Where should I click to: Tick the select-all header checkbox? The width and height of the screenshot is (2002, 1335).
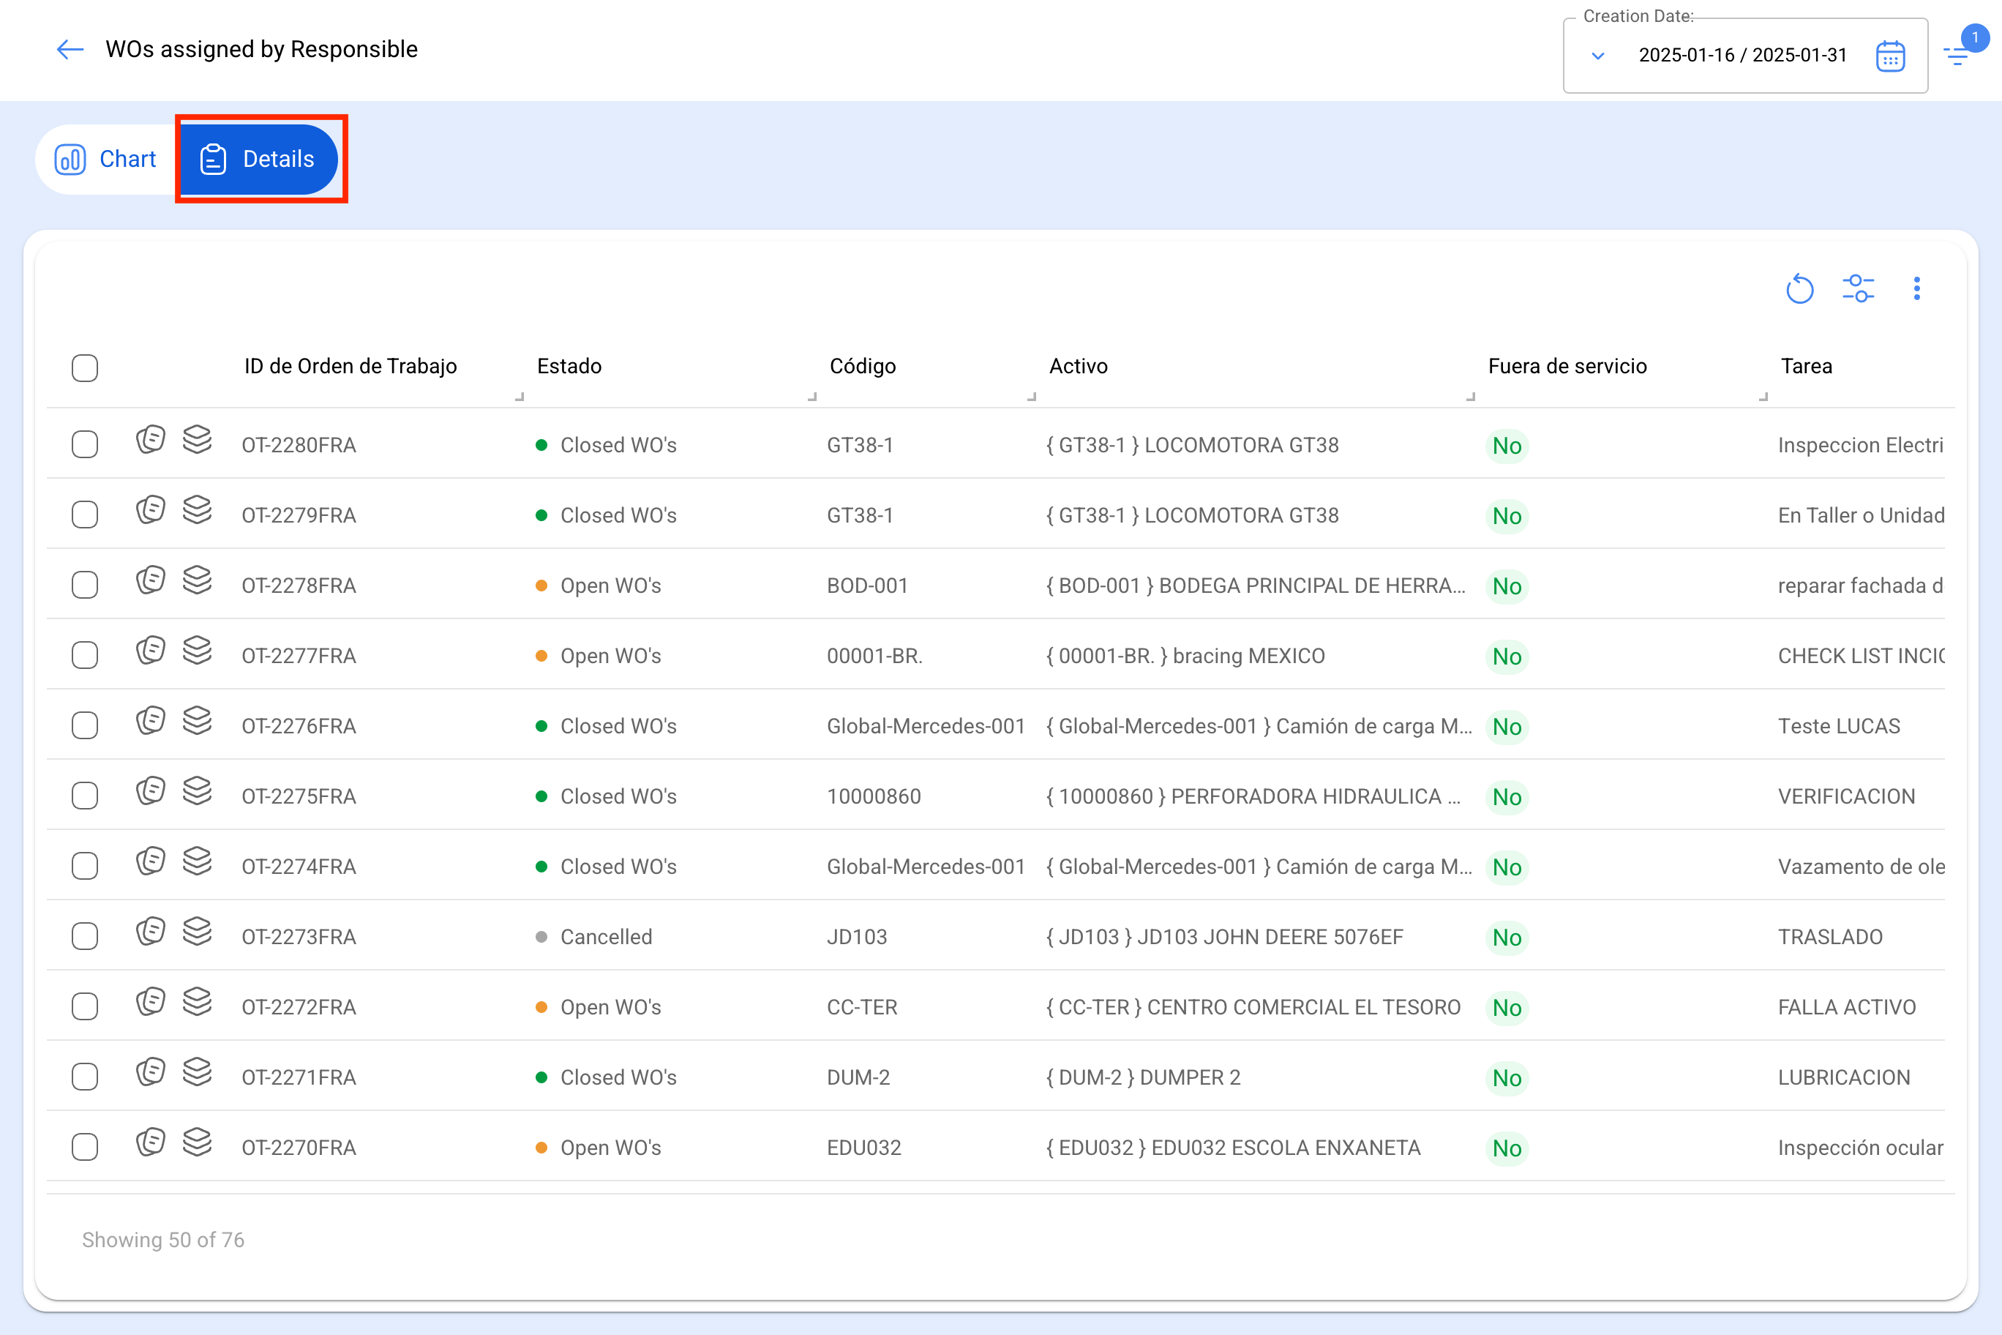pyautogui.click(x=85, y=368)
